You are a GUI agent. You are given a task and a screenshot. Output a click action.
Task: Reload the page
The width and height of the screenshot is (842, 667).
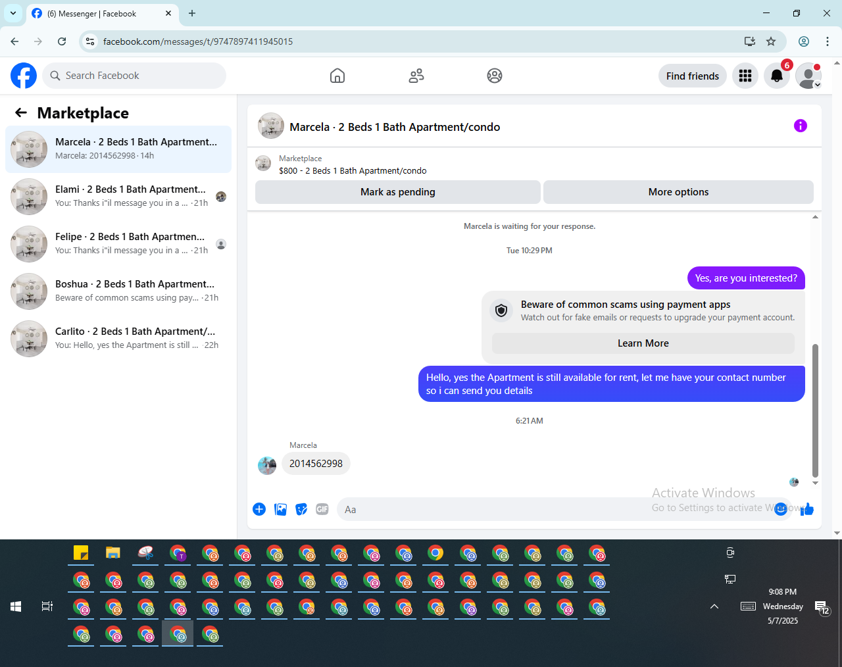62,41
